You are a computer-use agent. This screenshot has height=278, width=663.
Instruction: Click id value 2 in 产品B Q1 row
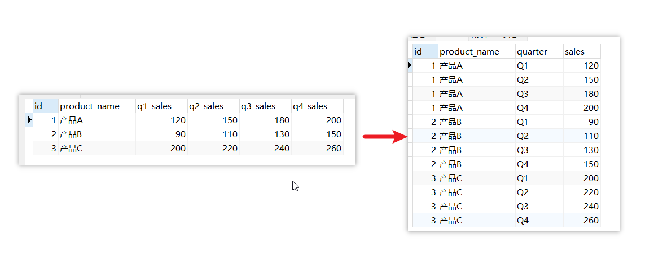click(425, 122)
